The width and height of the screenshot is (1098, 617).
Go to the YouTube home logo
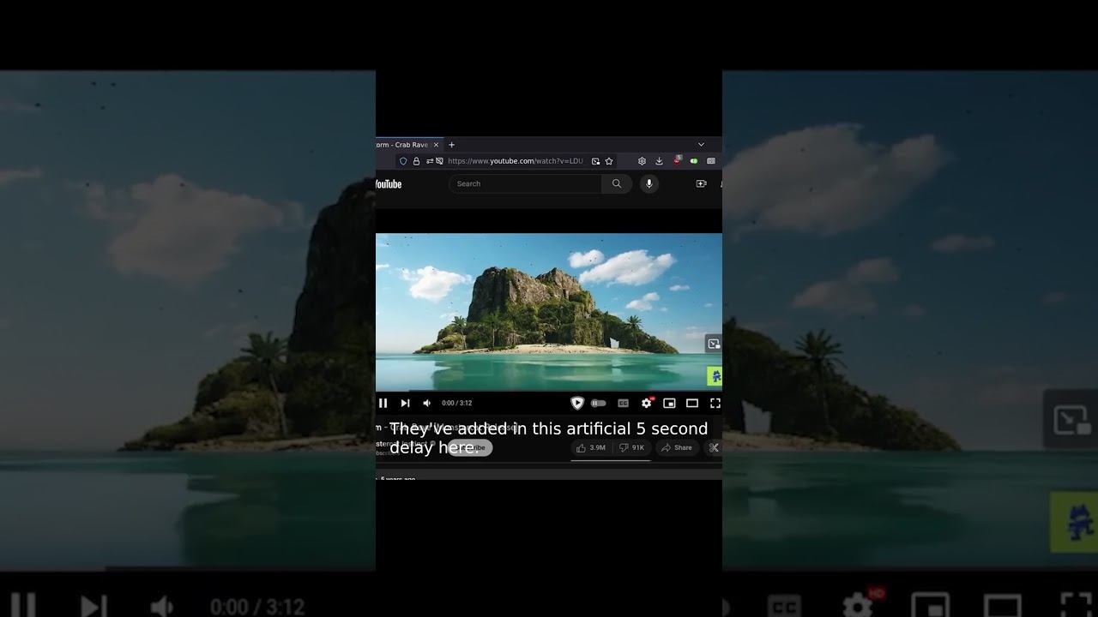tap(388, 183)
